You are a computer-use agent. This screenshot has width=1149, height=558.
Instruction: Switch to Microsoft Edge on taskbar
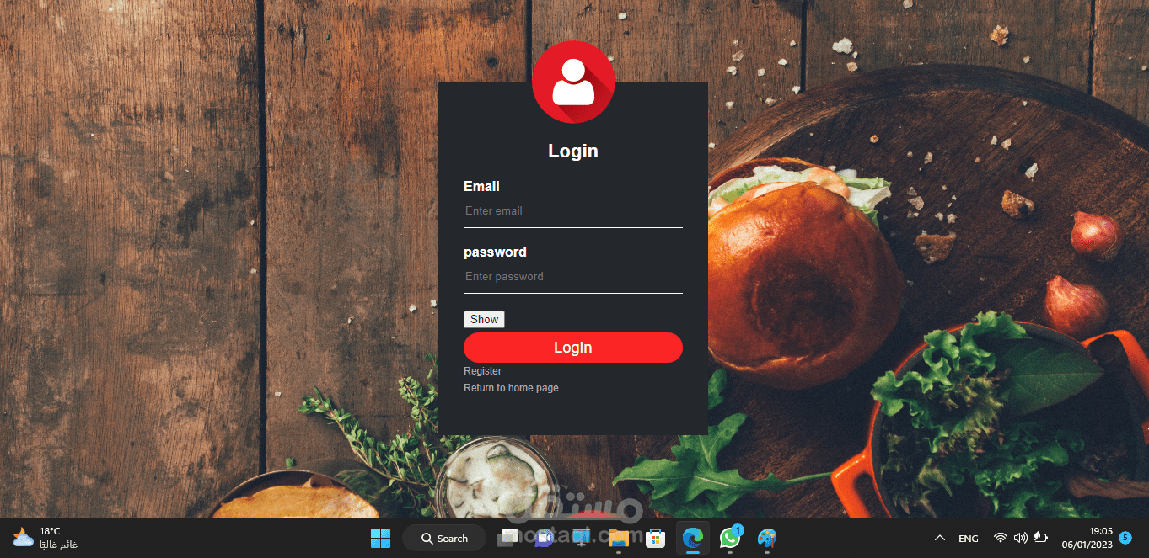[692, 538]
